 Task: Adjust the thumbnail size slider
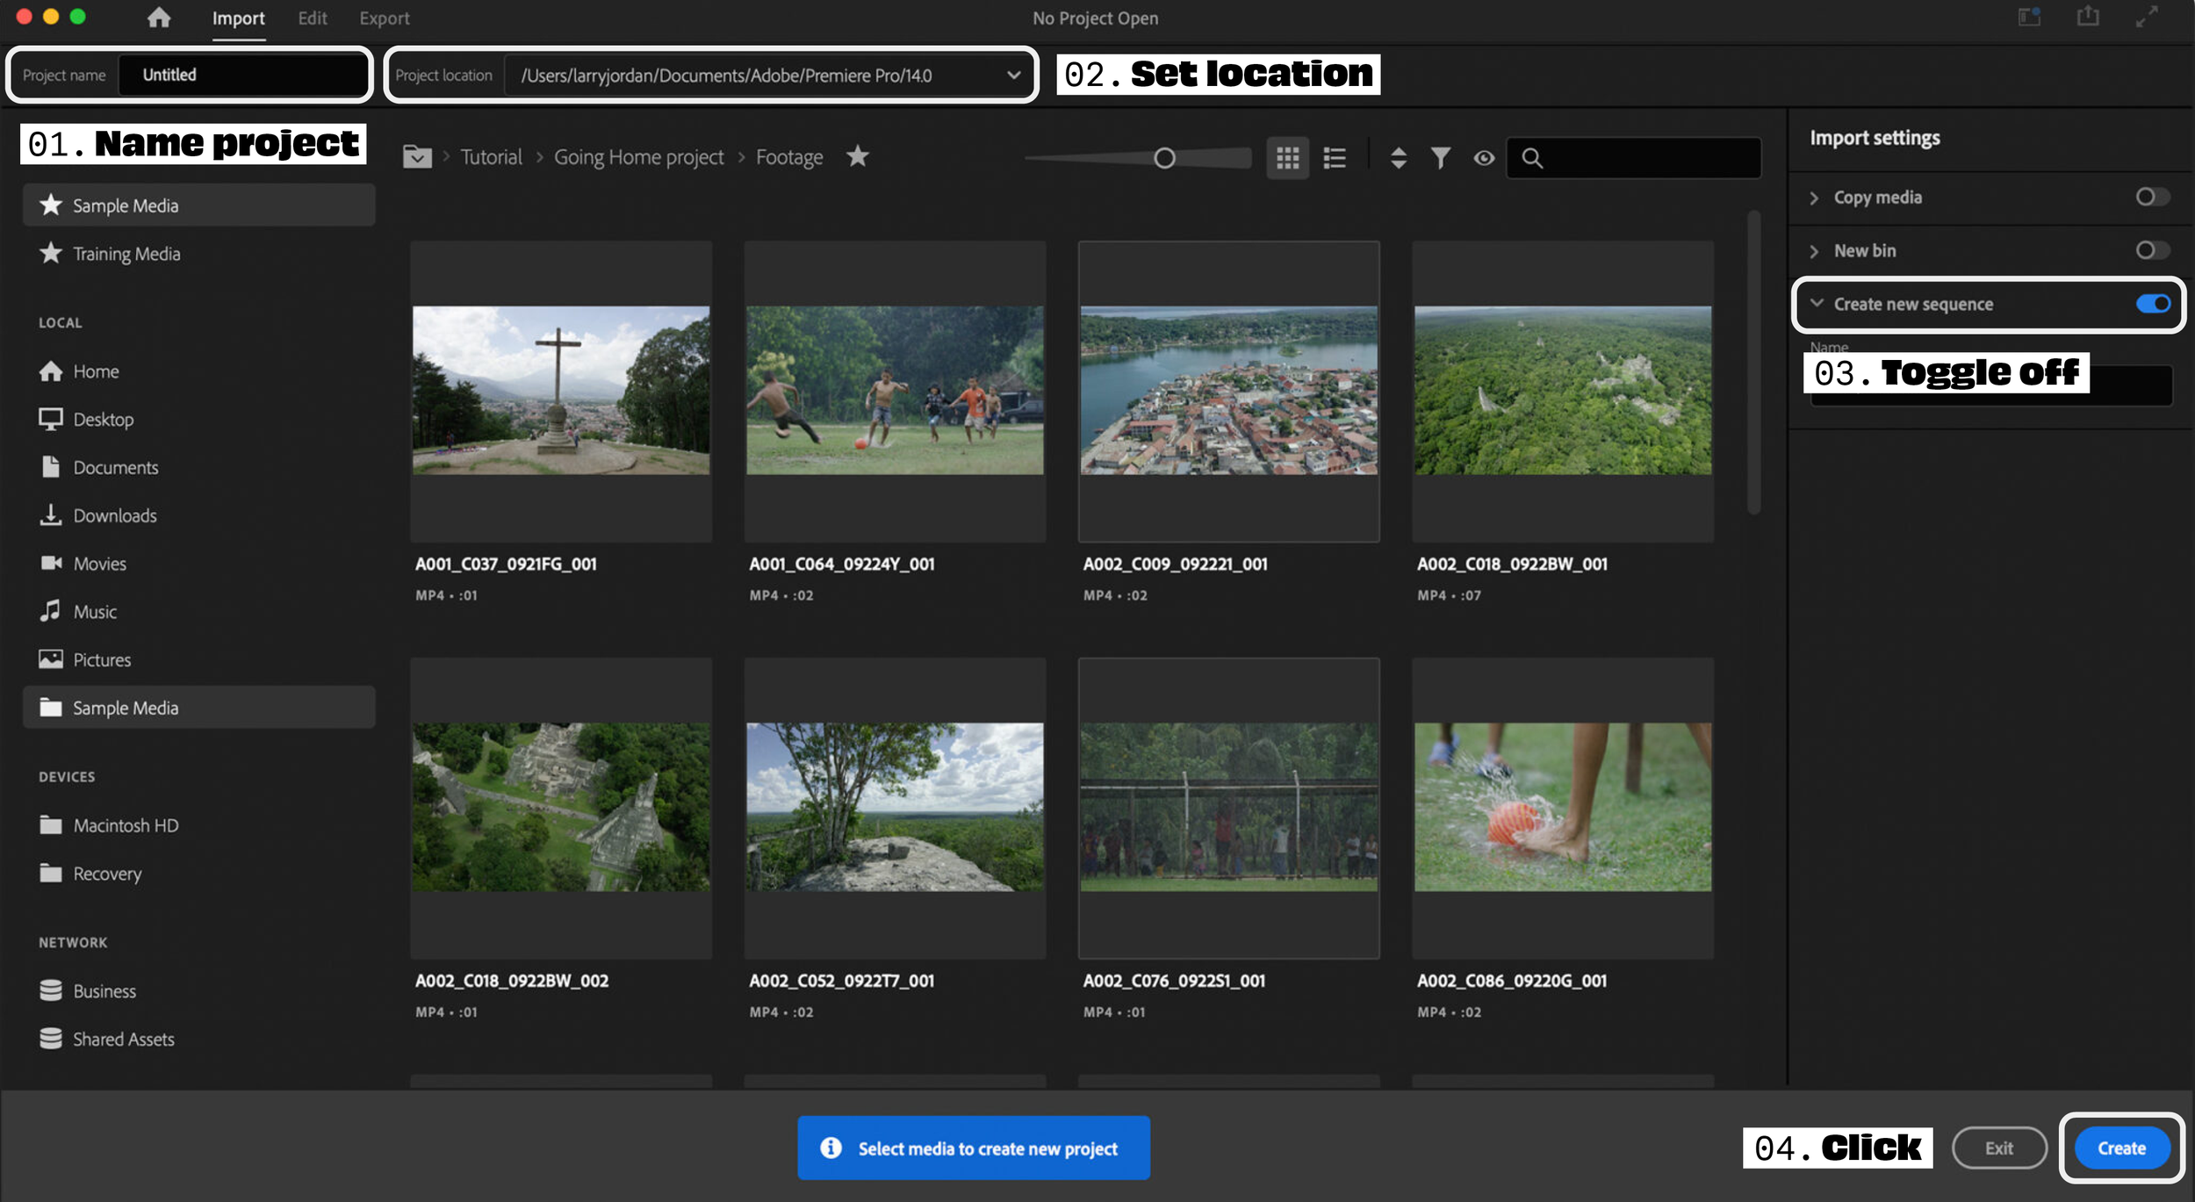click(x=1164, y=158)
